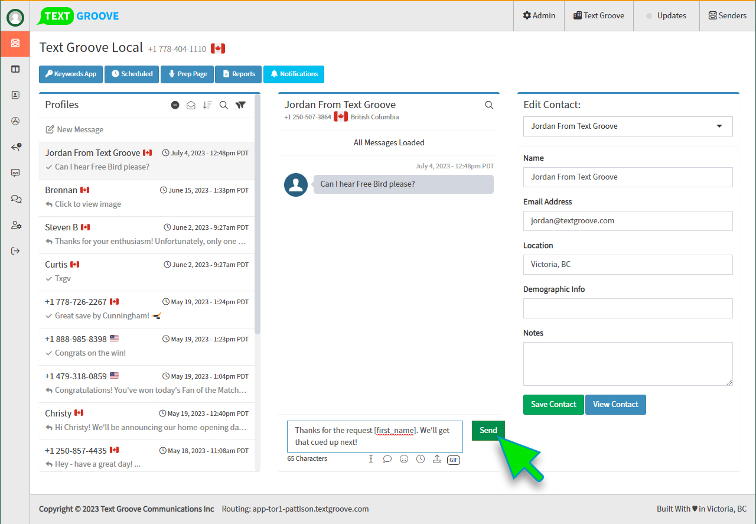Open the emoji picker smiley icon
This screenshot has width=756, height=524.
[404, 459]
